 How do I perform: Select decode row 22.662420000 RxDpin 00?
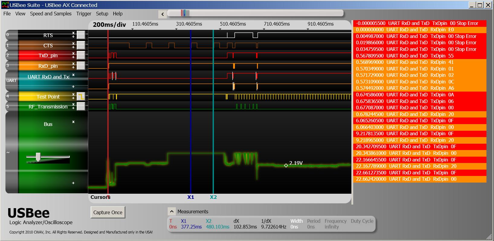[x=420, y=179]
